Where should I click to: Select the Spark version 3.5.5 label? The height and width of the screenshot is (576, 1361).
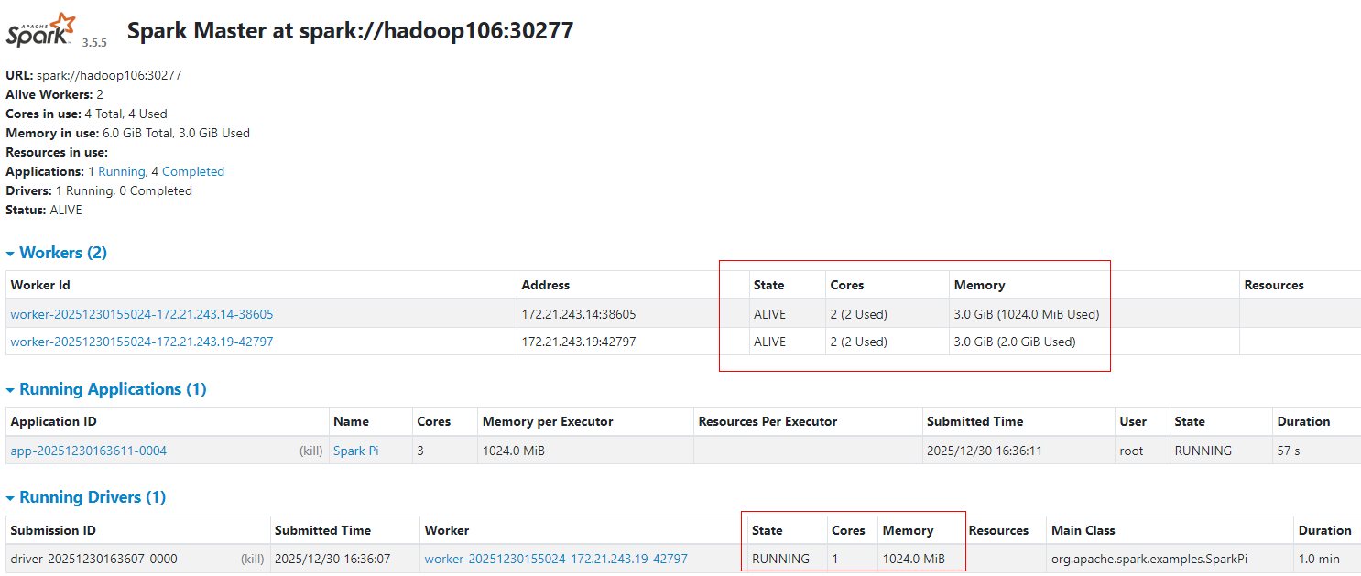(x=94, y=42)
